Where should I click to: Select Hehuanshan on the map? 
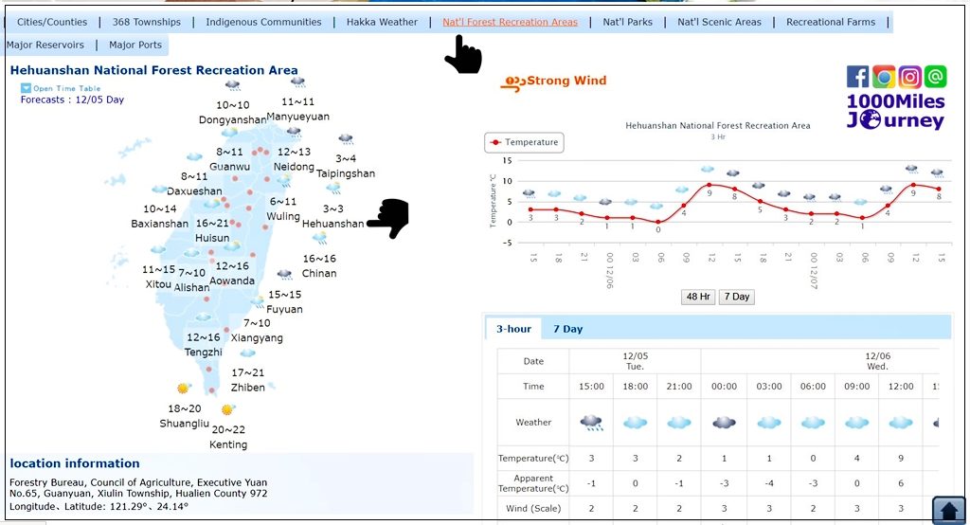click(332, 224)
